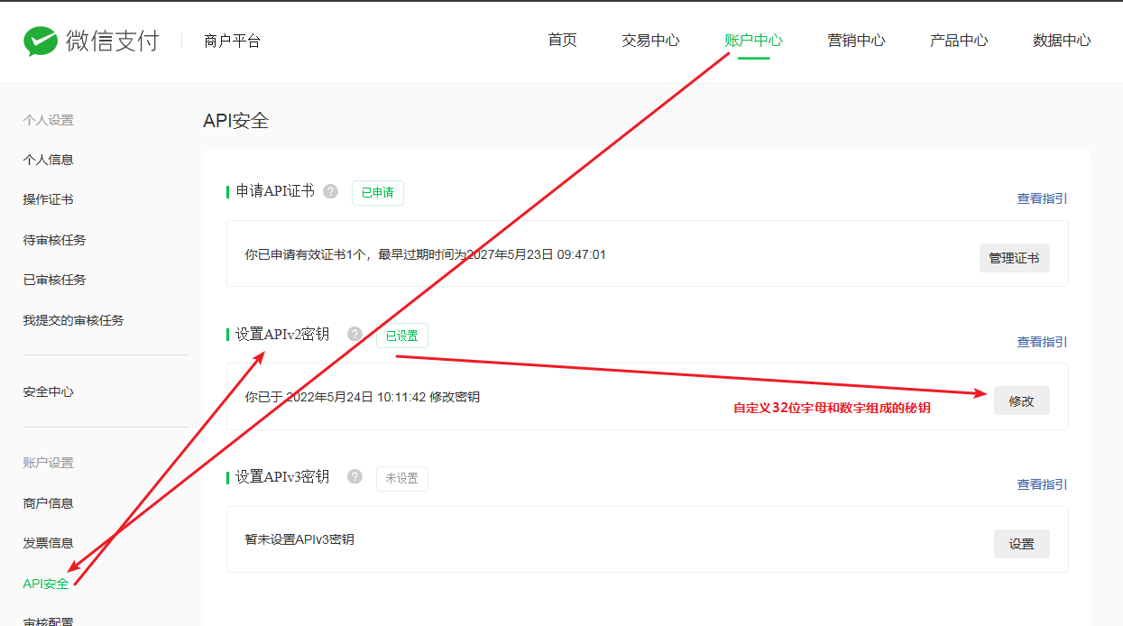Viewport: 1123px width, 626px height.
Task: Open 查看指引 link for APIv3密钥
Action: coord(1042,484)
